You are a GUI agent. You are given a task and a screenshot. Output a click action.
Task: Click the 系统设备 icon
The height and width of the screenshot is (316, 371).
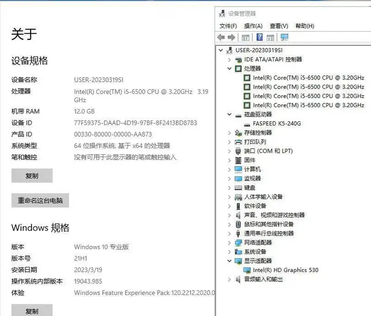tap(238, 252)
